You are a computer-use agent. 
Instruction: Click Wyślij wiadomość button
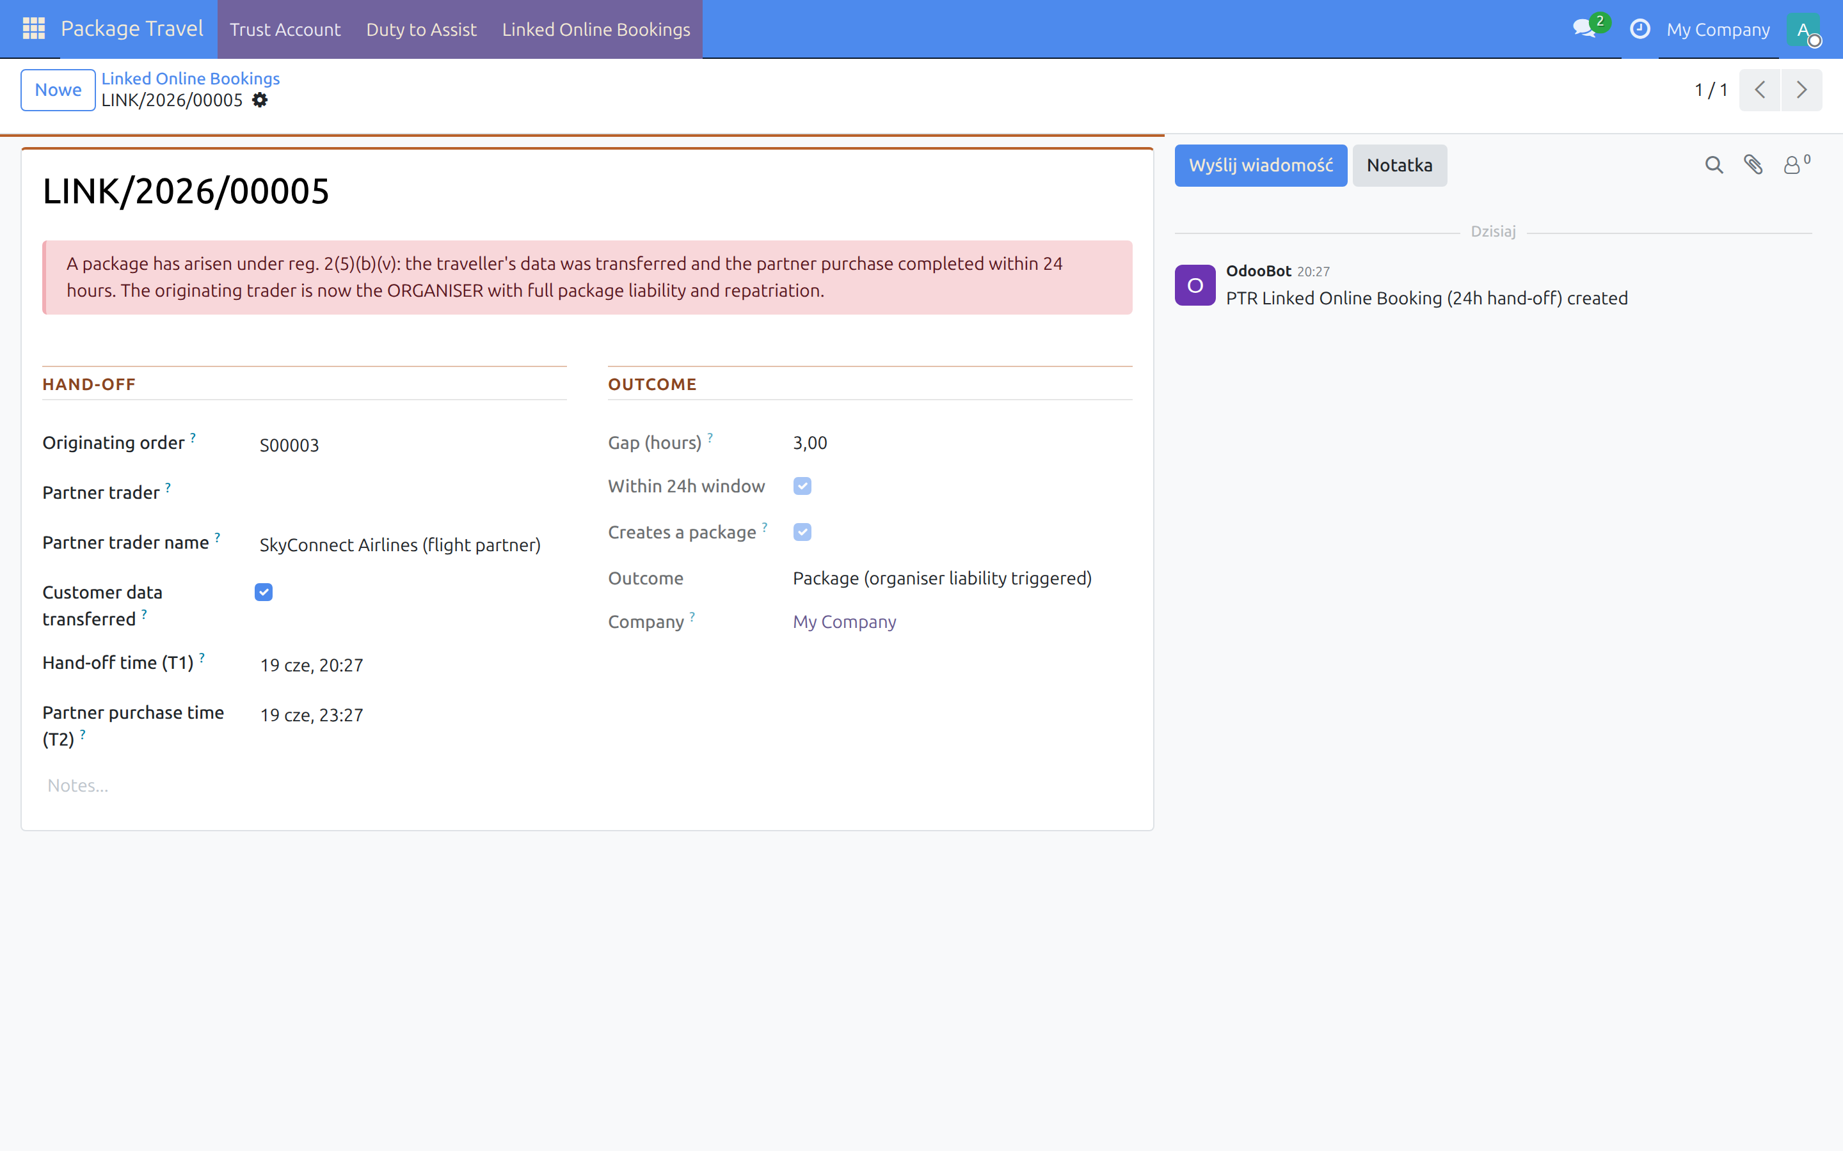coord(1261,165)
